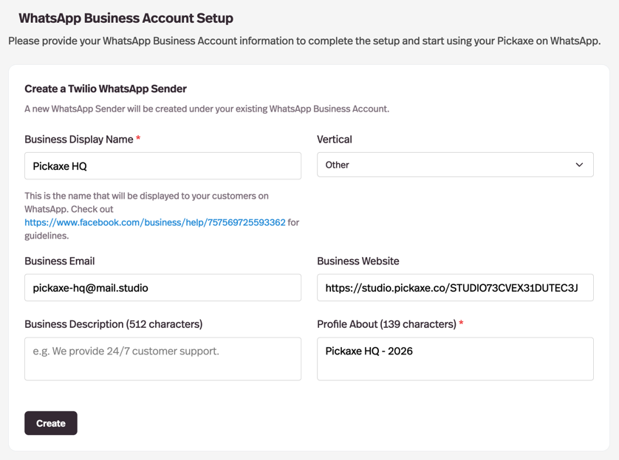Screen dimensions: 619x460
Task: Click the Business Description text area
Action: coord(163,358)
